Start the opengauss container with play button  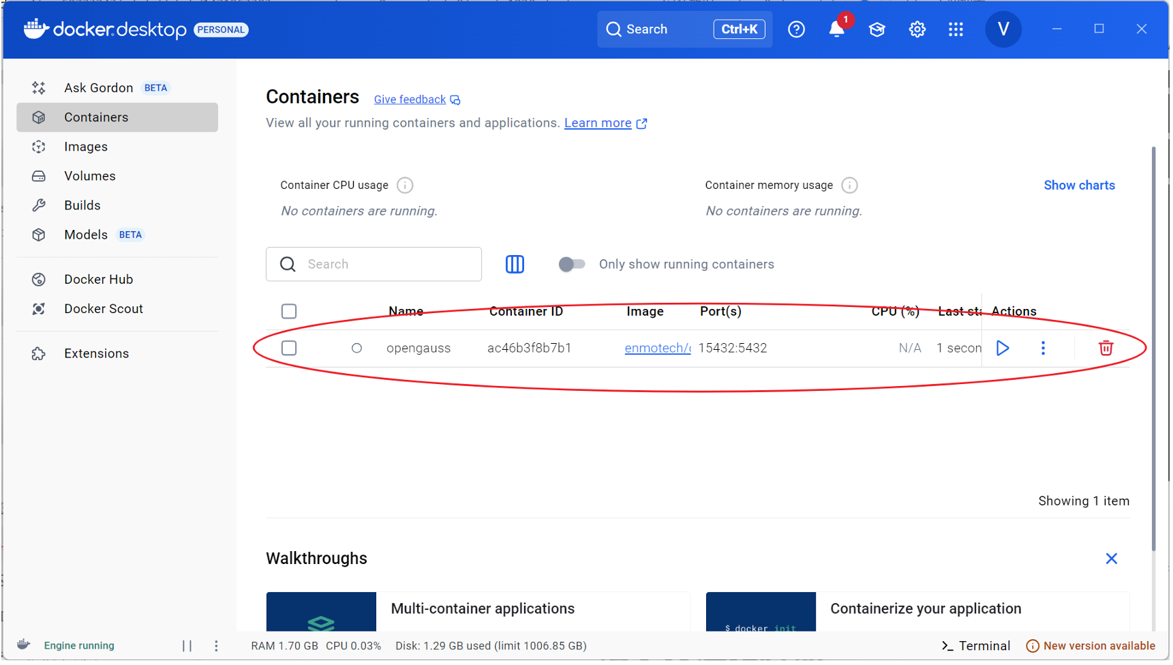tap(1003, 349)
